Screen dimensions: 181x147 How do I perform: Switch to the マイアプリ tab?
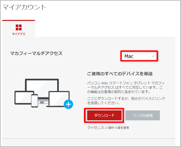coord(19,28)
